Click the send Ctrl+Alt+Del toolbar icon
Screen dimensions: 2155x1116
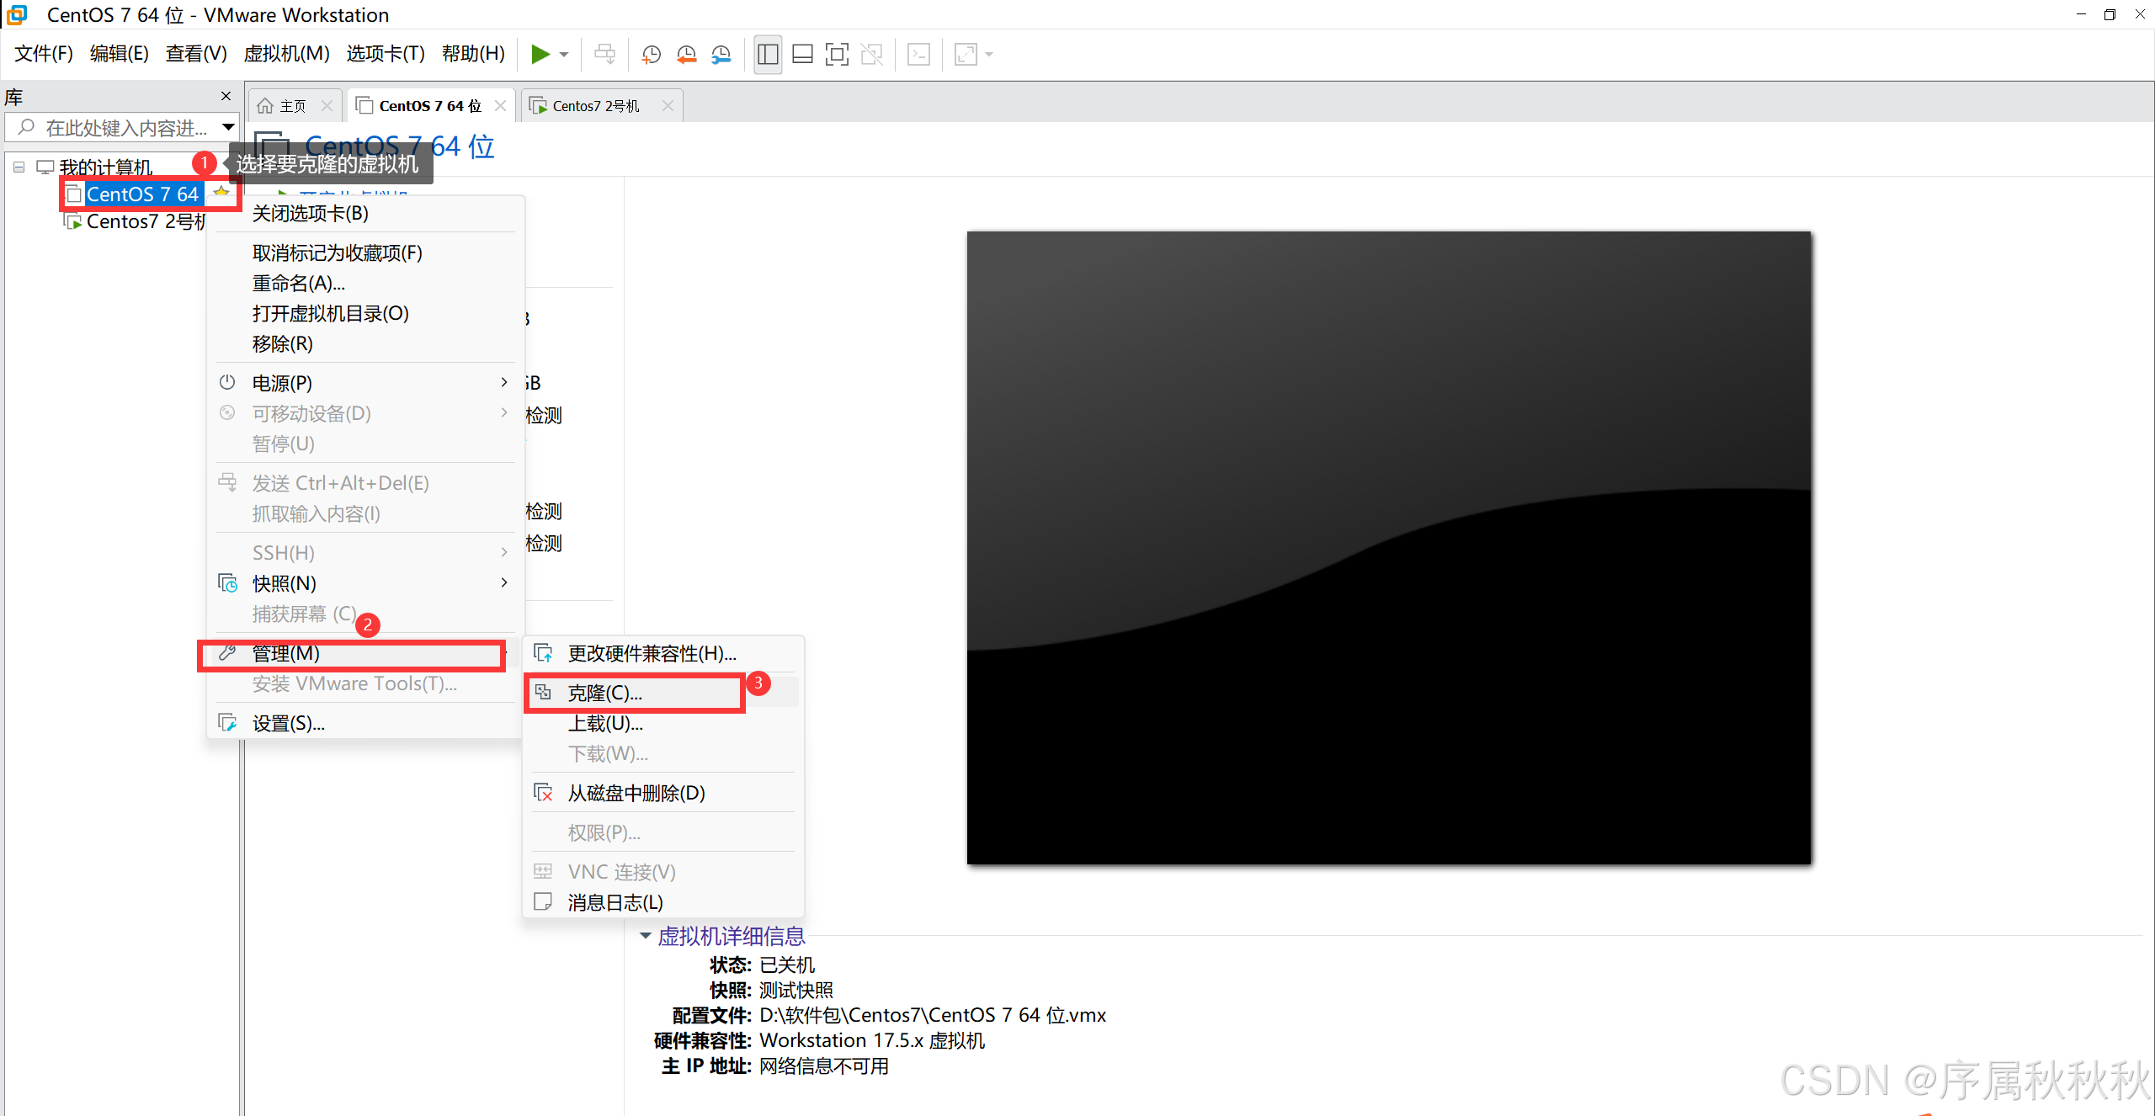pos(604,55)
